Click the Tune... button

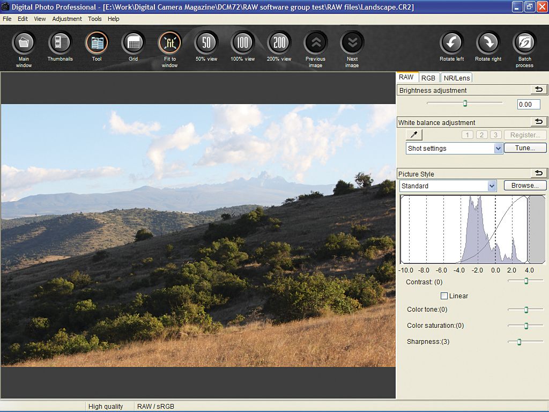point(525,148)
